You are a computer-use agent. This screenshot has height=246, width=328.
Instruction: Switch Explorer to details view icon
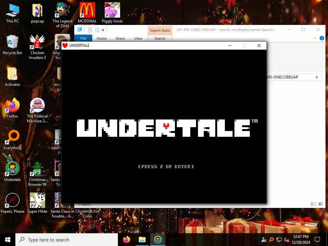click(x=313, y=204)
